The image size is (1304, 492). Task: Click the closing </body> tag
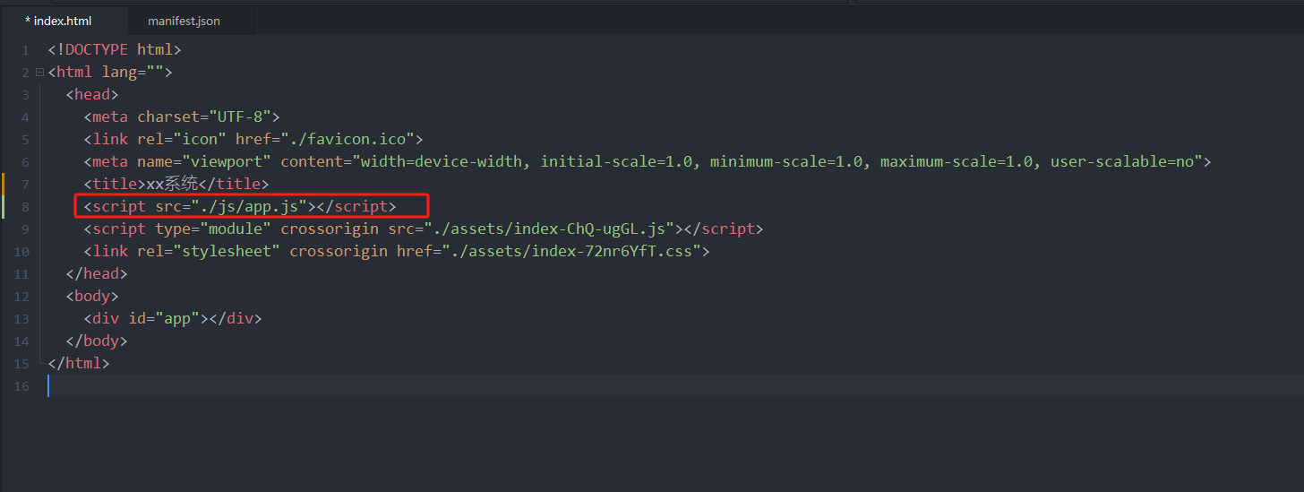click(97, 341)
